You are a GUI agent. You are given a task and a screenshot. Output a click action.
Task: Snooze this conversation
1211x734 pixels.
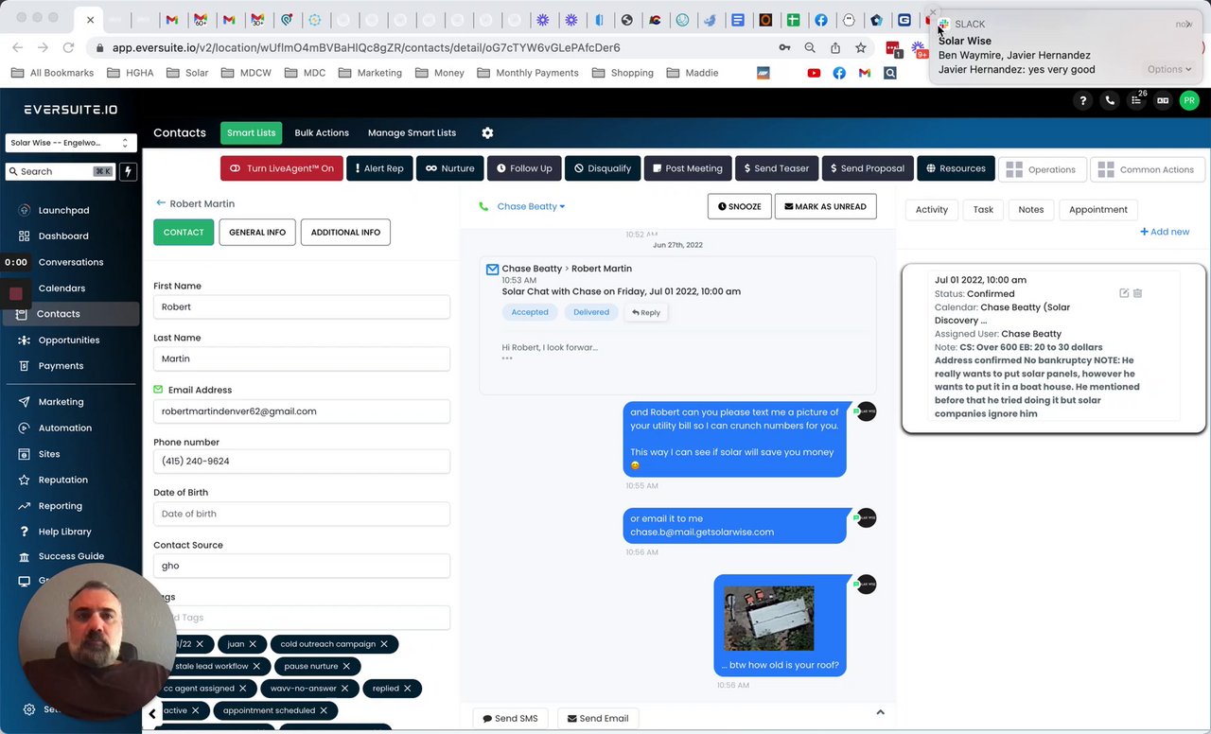739,206
